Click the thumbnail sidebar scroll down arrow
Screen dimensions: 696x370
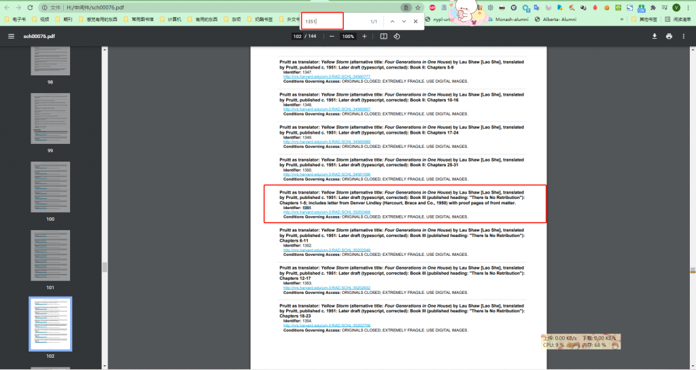pos(105,366)
